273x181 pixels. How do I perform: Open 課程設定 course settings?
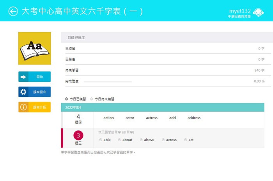point(34,92)
